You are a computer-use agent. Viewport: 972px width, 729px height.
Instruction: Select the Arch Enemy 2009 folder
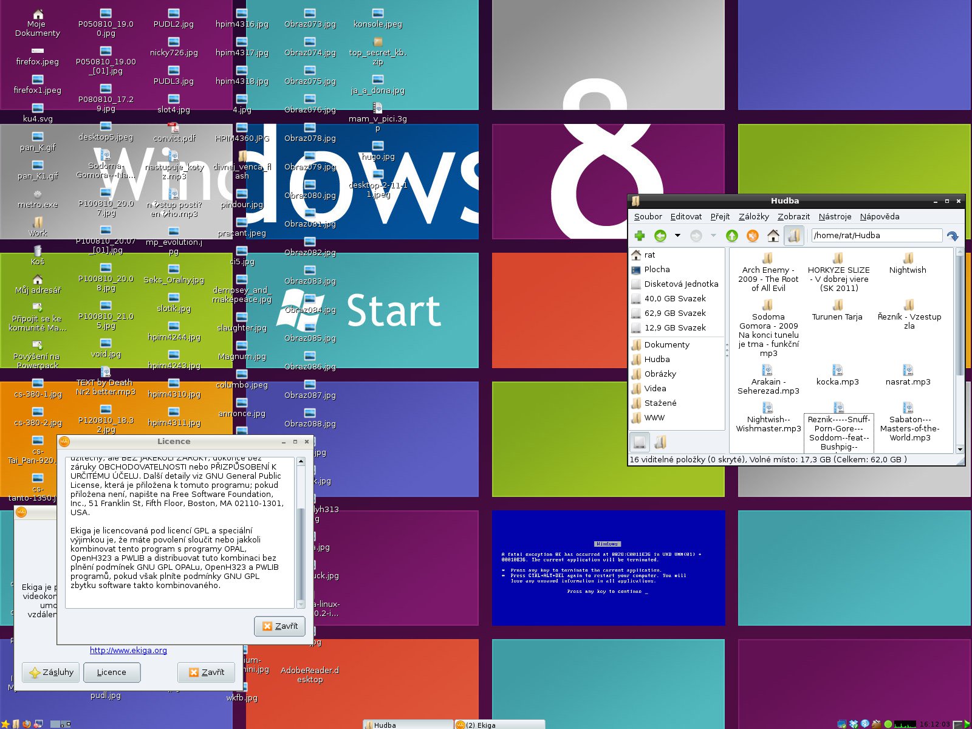point(768,272)
